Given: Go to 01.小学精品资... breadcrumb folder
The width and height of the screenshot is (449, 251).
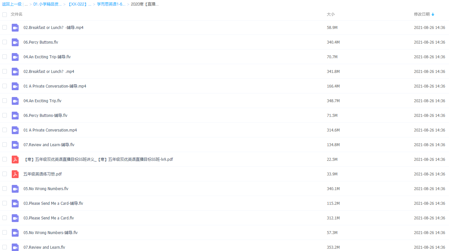Looking at the screenshot, I should pos(47,4).
